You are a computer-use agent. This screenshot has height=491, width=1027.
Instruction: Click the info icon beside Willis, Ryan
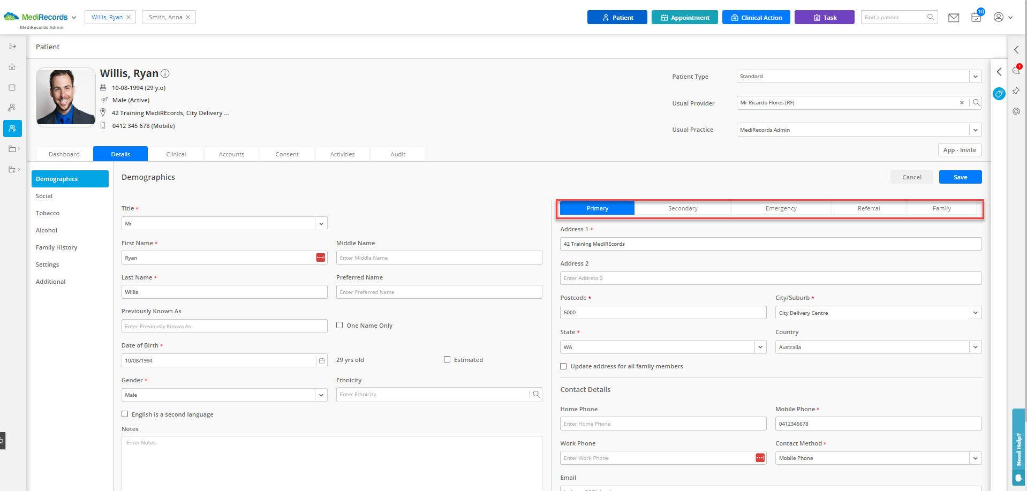(x=165, y=73)
